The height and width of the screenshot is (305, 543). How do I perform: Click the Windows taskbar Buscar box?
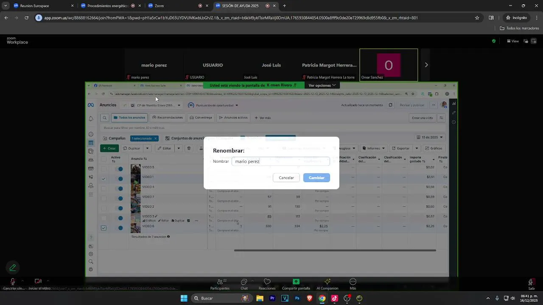(x=222, y=298)
